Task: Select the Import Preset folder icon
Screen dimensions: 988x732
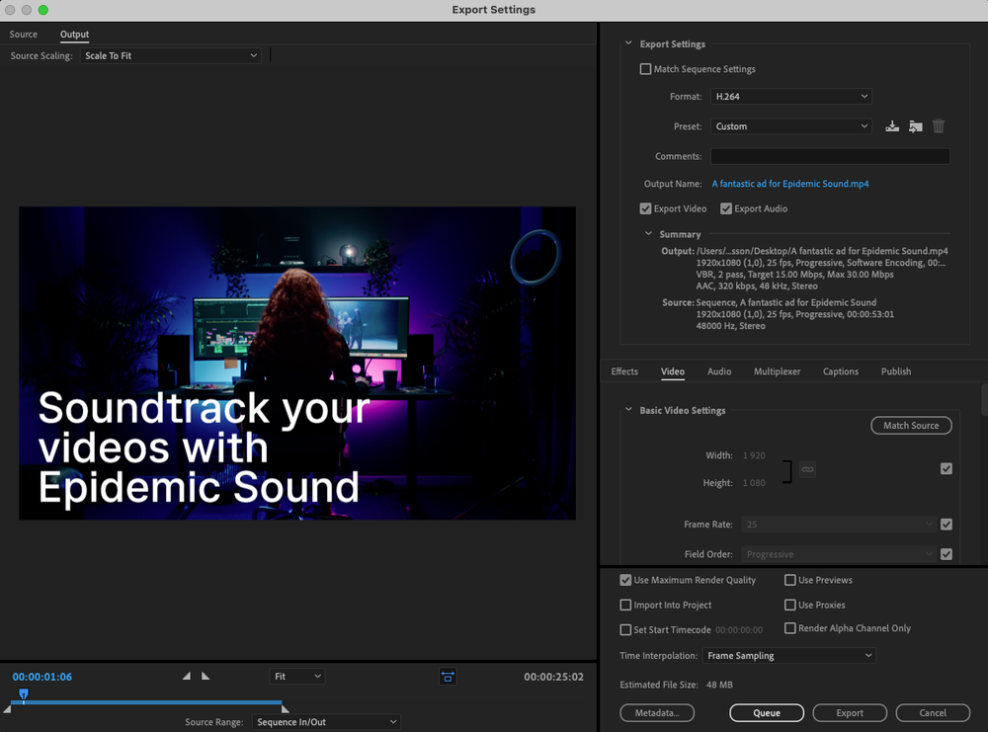Action: (x=915, y=125)
